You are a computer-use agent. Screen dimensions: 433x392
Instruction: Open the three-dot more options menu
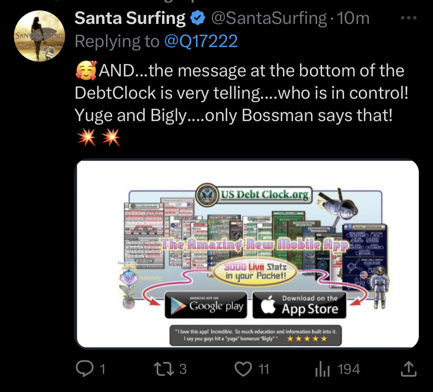408,18
